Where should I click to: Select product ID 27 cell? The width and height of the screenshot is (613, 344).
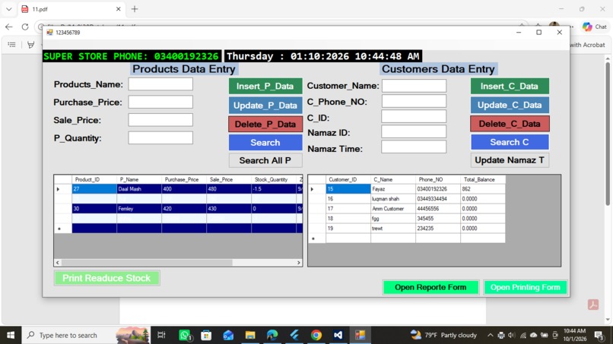94,189
